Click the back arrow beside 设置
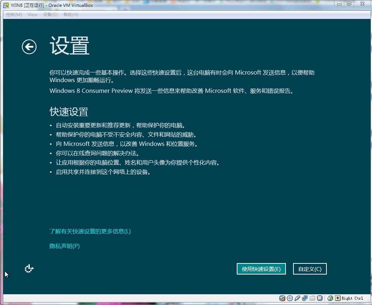The height and width of the screenshot is (305, 372). point(29,47)
